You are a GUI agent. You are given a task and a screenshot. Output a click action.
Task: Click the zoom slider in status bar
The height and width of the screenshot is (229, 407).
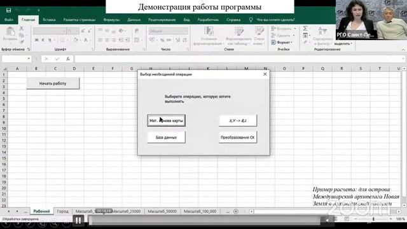pos(373,219)
